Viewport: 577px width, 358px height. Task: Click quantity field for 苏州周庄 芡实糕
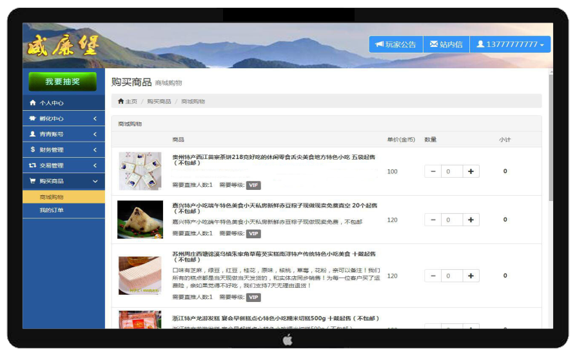click(452, 276)
